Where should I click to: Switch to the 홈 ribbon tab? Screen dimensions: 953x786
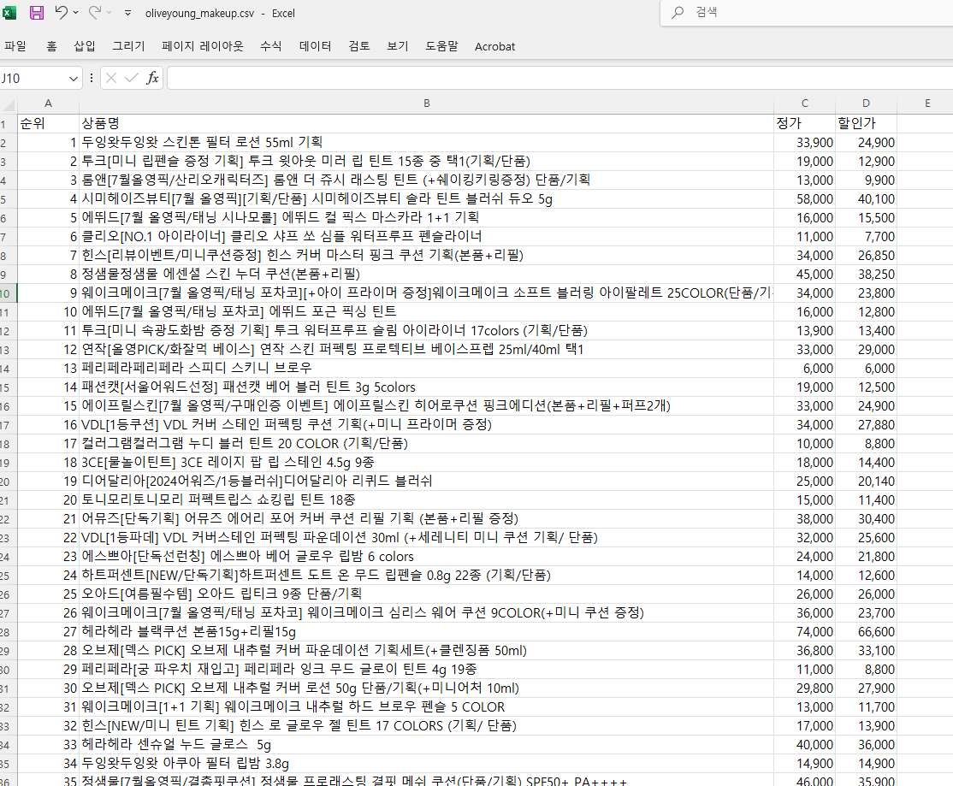51,46
